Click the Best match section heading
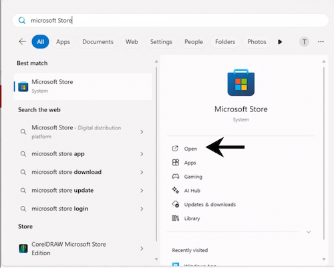Screen dimensions: 334x268 coord(32,63)
